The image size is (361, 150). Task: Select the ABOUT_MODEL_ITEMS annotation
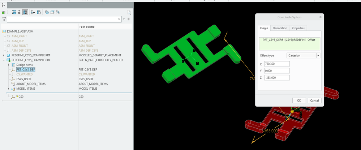click(31, 84)
